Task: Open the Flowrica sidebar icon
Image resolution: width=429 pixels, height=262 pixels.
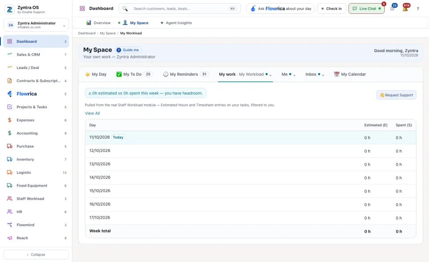Action: pos(9,94)
